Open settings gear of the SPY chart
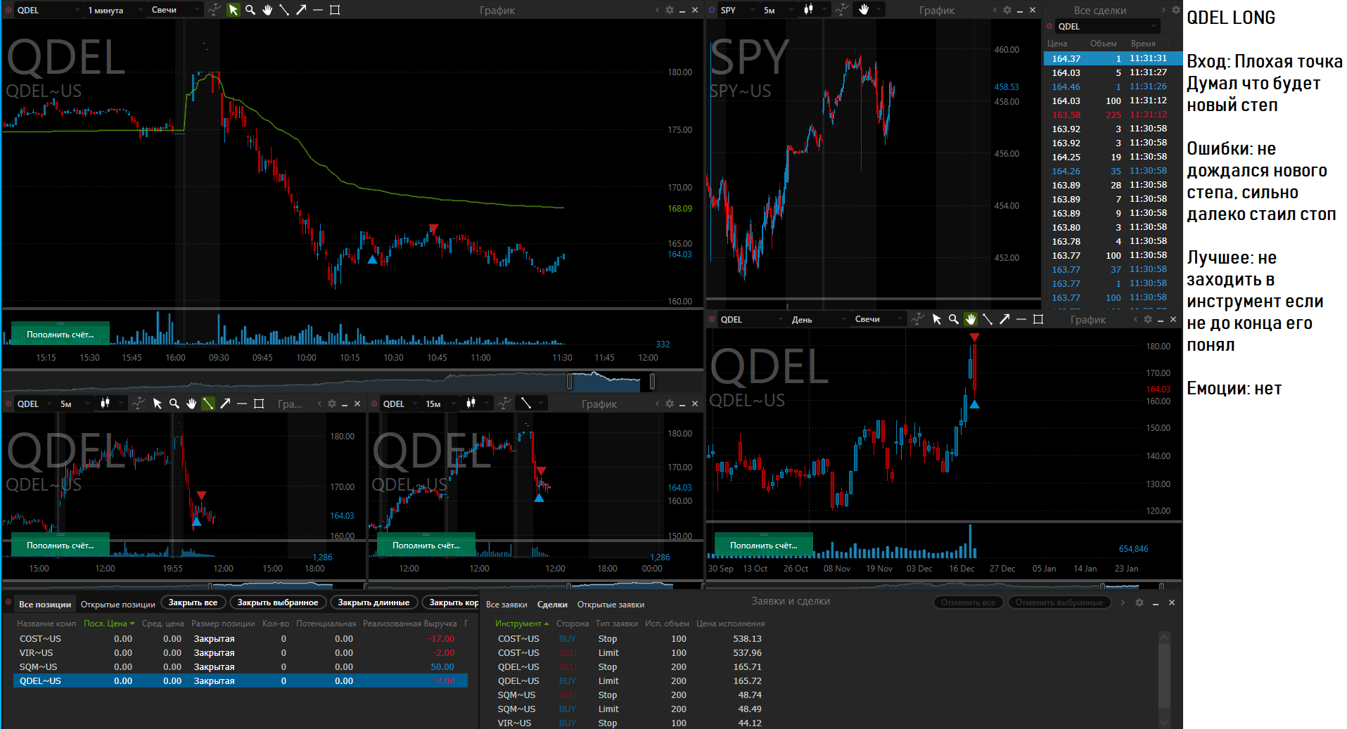The image size is (1347, 729). pyautogui.click(x=1007, y=10)
